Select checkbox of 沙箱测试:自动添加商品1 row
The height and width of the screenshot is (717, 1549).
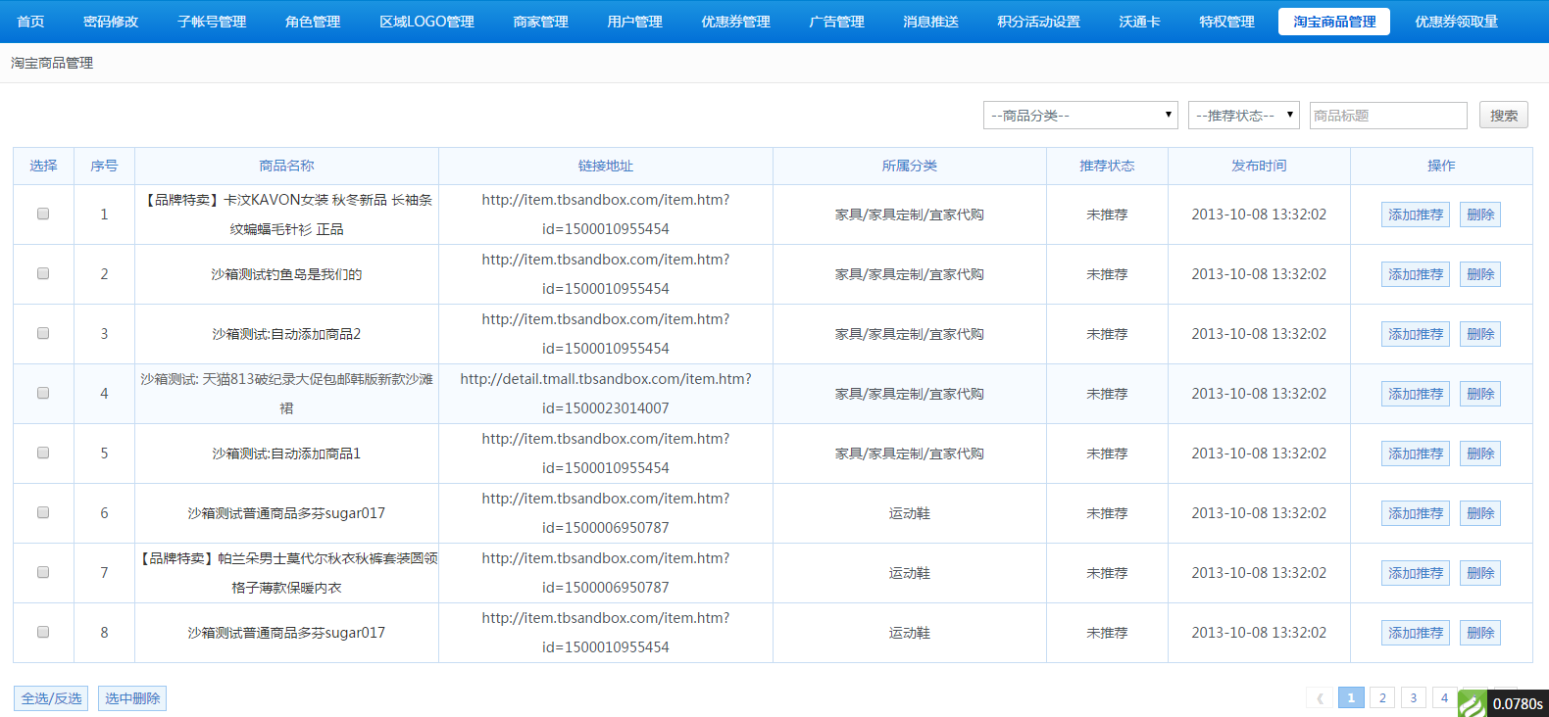click(43, 453)
